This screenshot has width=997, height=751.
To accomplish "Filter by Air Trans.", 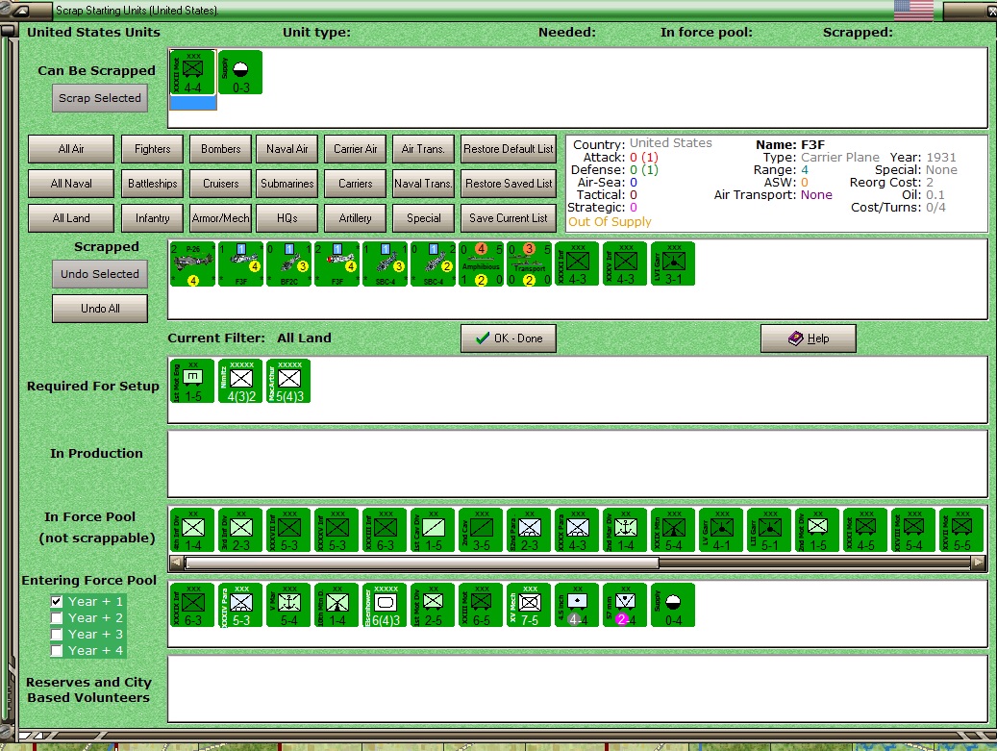I will click(423, 149).
